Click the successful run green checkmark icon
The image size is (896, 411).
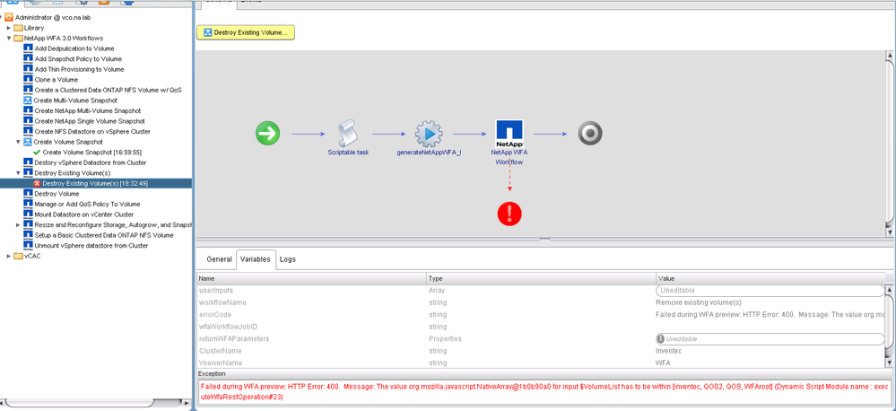point(37,153)
